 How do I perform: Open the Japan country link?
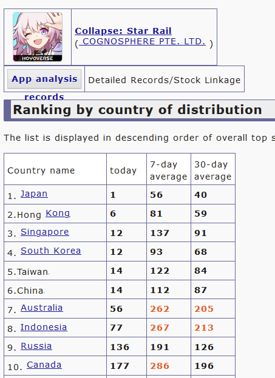point(34,194)
